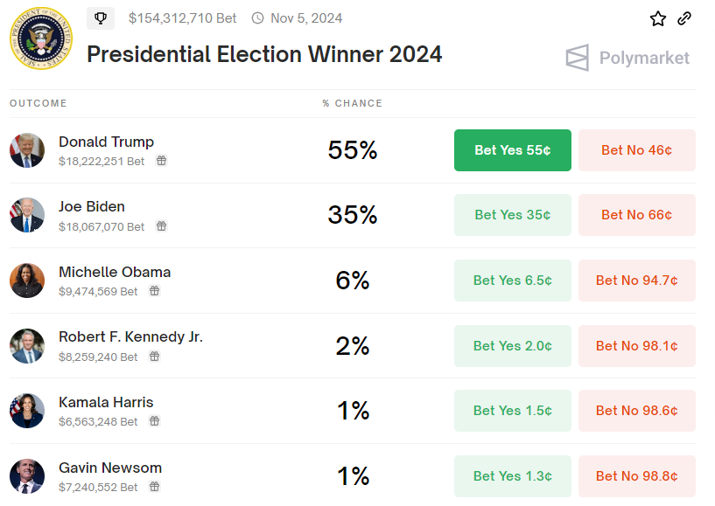This screenshot has width=715, height=506.
Task: Click gift icon next to Donald Trump
Action: pyautogui.click(x=162, y=161)
